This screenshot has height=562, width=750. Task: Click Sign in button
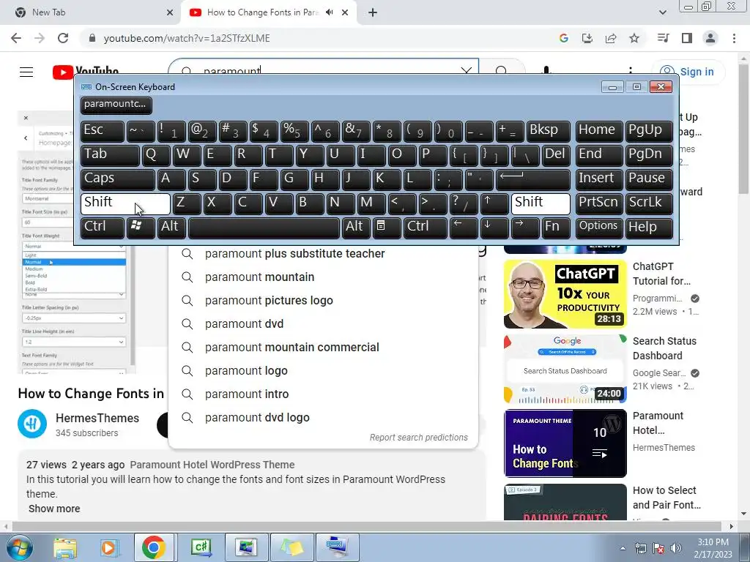click(x=688, y=72)
